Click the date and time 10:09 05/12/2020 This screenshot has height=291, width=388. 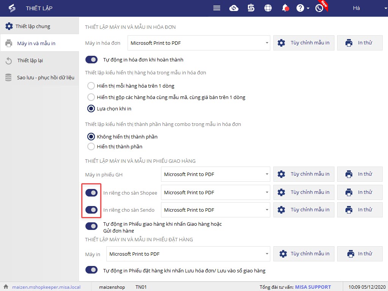[x=367, y=287]
